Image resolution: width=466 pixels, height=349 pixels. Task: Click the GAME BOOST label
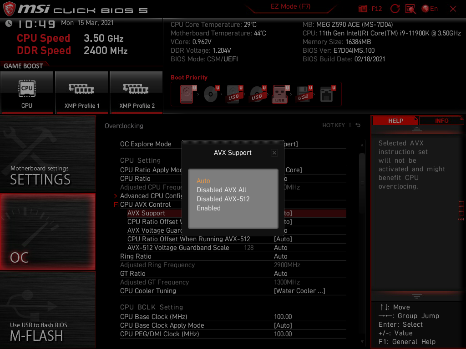click(x=23, y=66)
